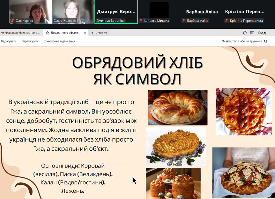This screenshot has width=275, height=199.
Task: Click muted mic icon beside Оля Картак
Action: (x=12, y=21)
